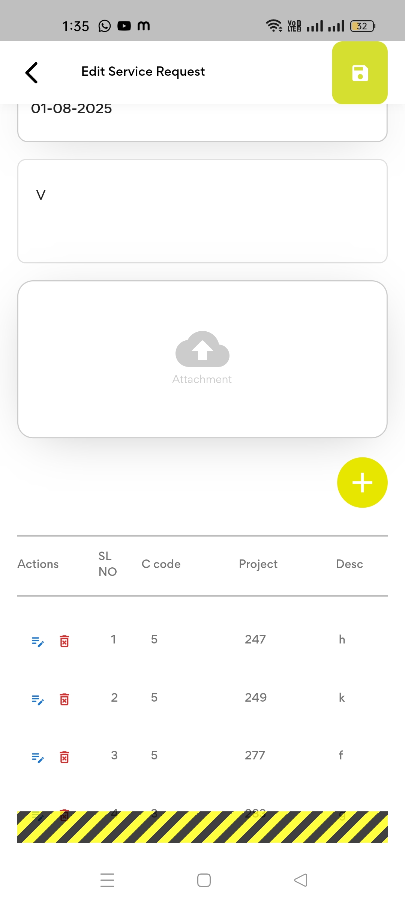The height and width of the screenshot is (905, 405).
Task: Tap the Desc column header
Action: click(x=349, y=564)
